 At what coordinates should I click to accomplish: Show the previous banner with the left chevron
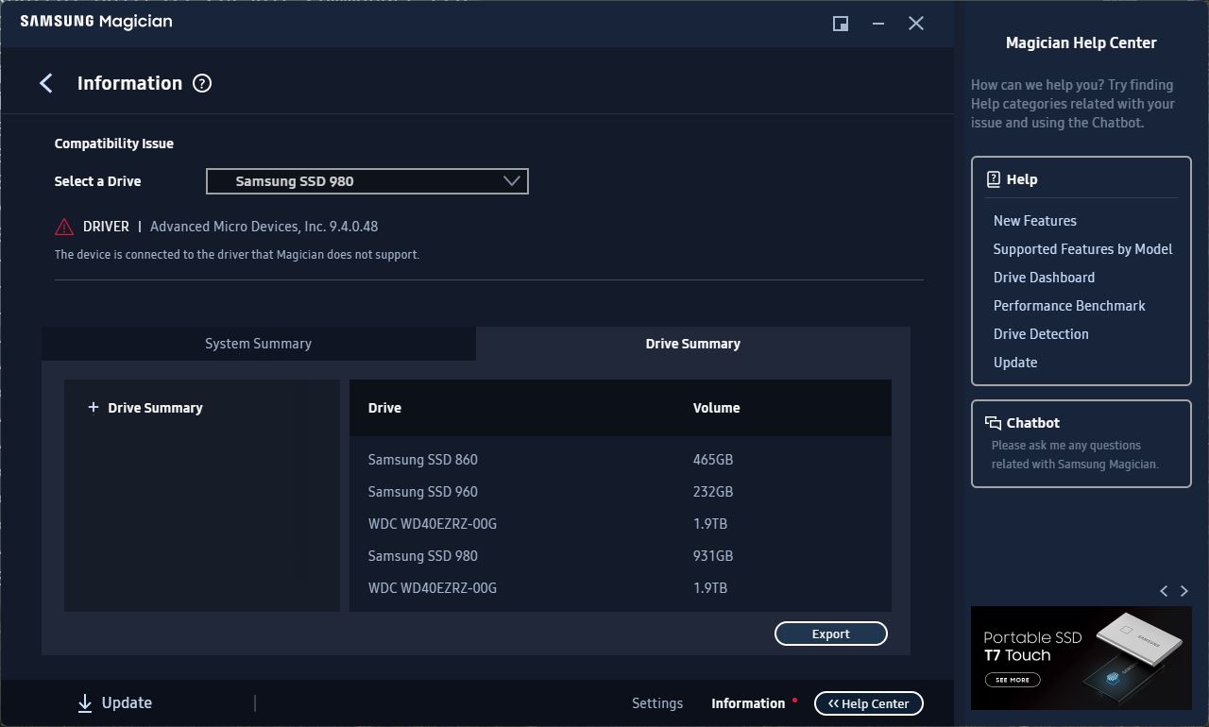pyautogui.click(x=1164, y=591)
